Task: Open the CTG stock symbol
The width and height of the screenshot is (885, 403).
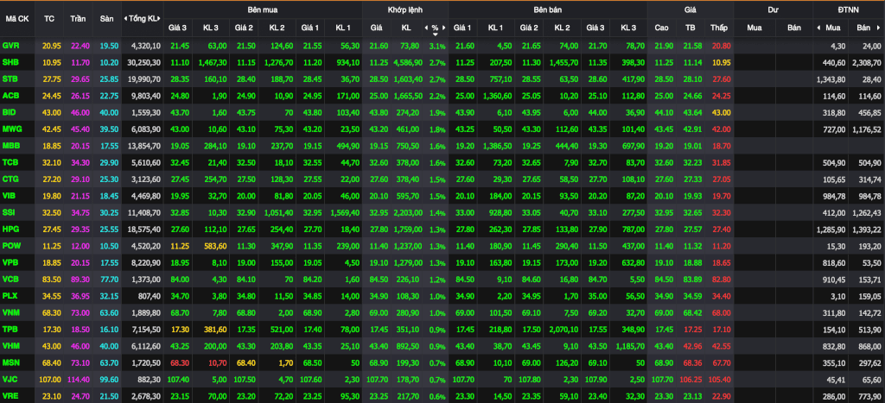Action: (10, 179)
